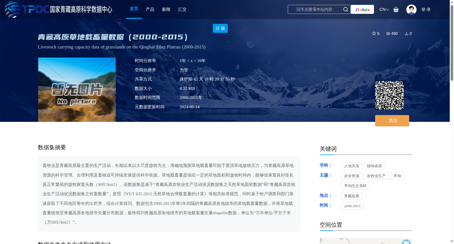Click the download count icon showing 0

tap(407, 33)
